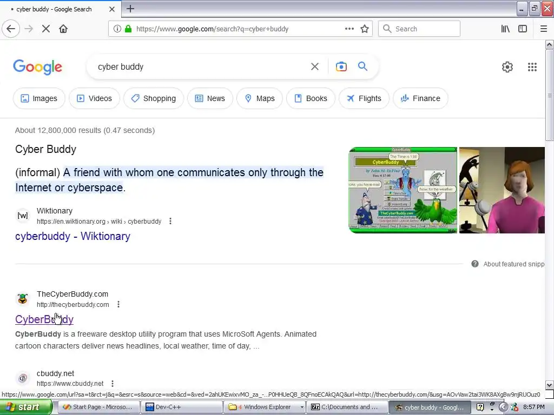This screenshot has width=554, height=415.
Task: View site information icon in address bar
Action: [x=117, y=29]
